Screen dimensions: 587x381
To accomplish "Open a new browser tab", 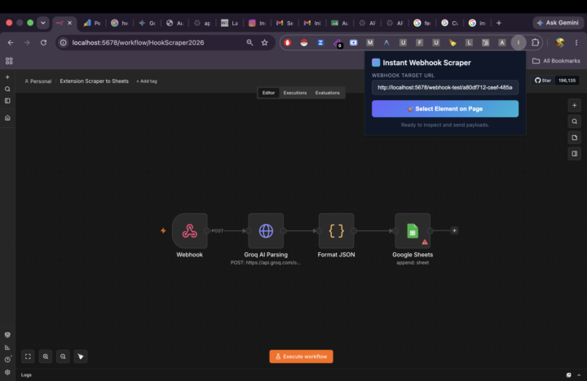I will [x=499, y=23].
